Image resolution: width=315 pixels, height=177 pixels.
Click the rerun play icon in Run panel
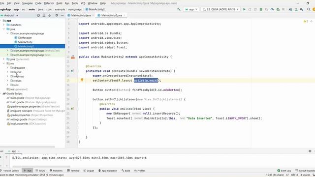(1, 157)
